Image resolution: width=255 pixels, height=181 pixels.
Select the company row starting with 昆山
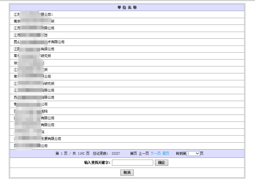point(127,42)
